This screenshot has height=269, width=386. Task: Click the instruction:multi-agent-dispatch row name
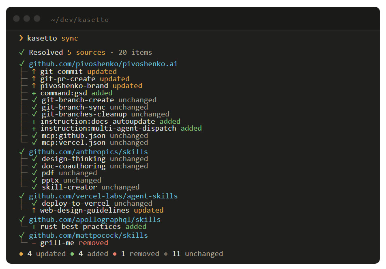coord(108,128)
